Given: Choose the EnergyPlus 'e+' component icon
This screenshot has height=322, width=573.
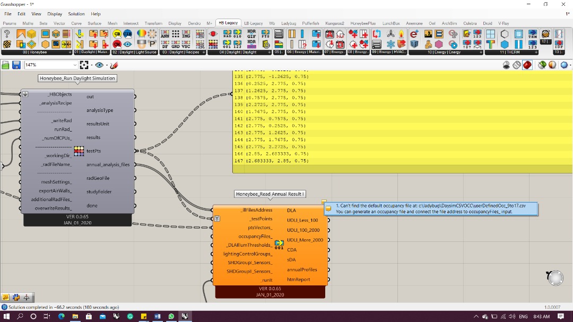Looking at the screenshot, I should (414, 34).
